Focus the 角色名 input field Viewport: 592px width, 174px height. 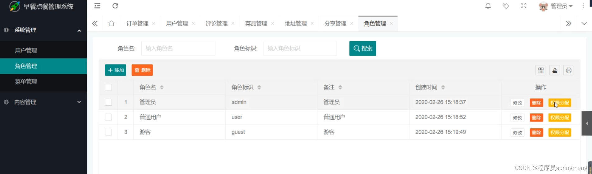(178, 48)
